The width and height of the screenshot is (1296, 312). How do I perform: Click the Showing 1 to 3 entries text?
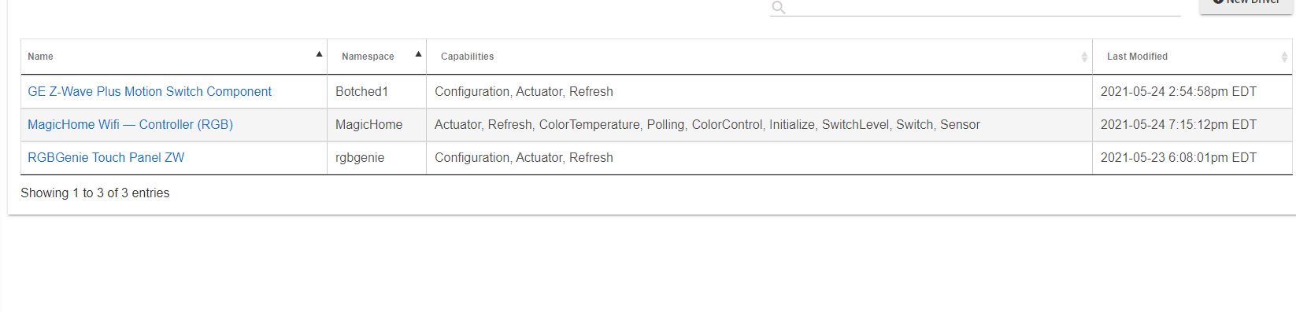[x=94, y=193]
